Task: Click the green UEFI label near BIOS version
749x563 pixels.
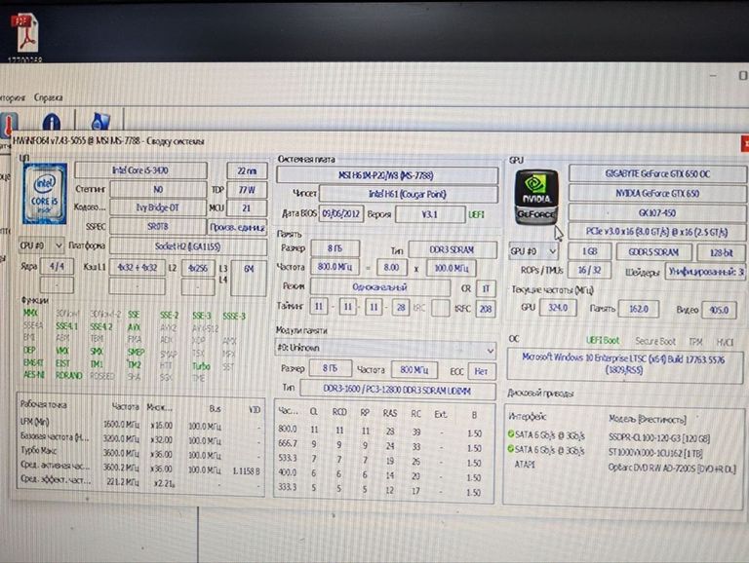Action: pyautogui.click(x=476, y=214)
